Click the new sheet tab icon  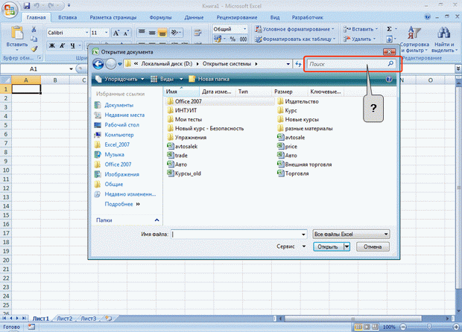tap(109, 318)
